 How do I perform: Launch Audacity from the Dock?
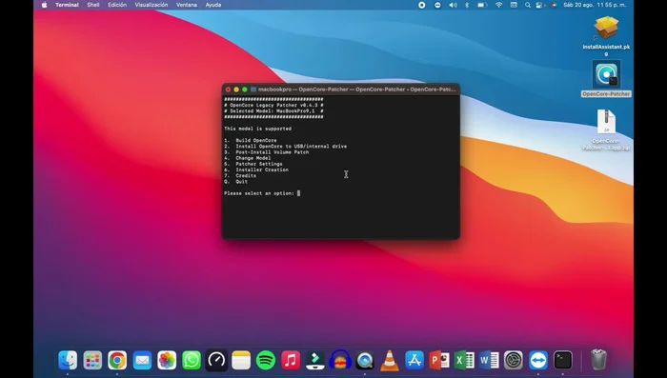[340, 360]
